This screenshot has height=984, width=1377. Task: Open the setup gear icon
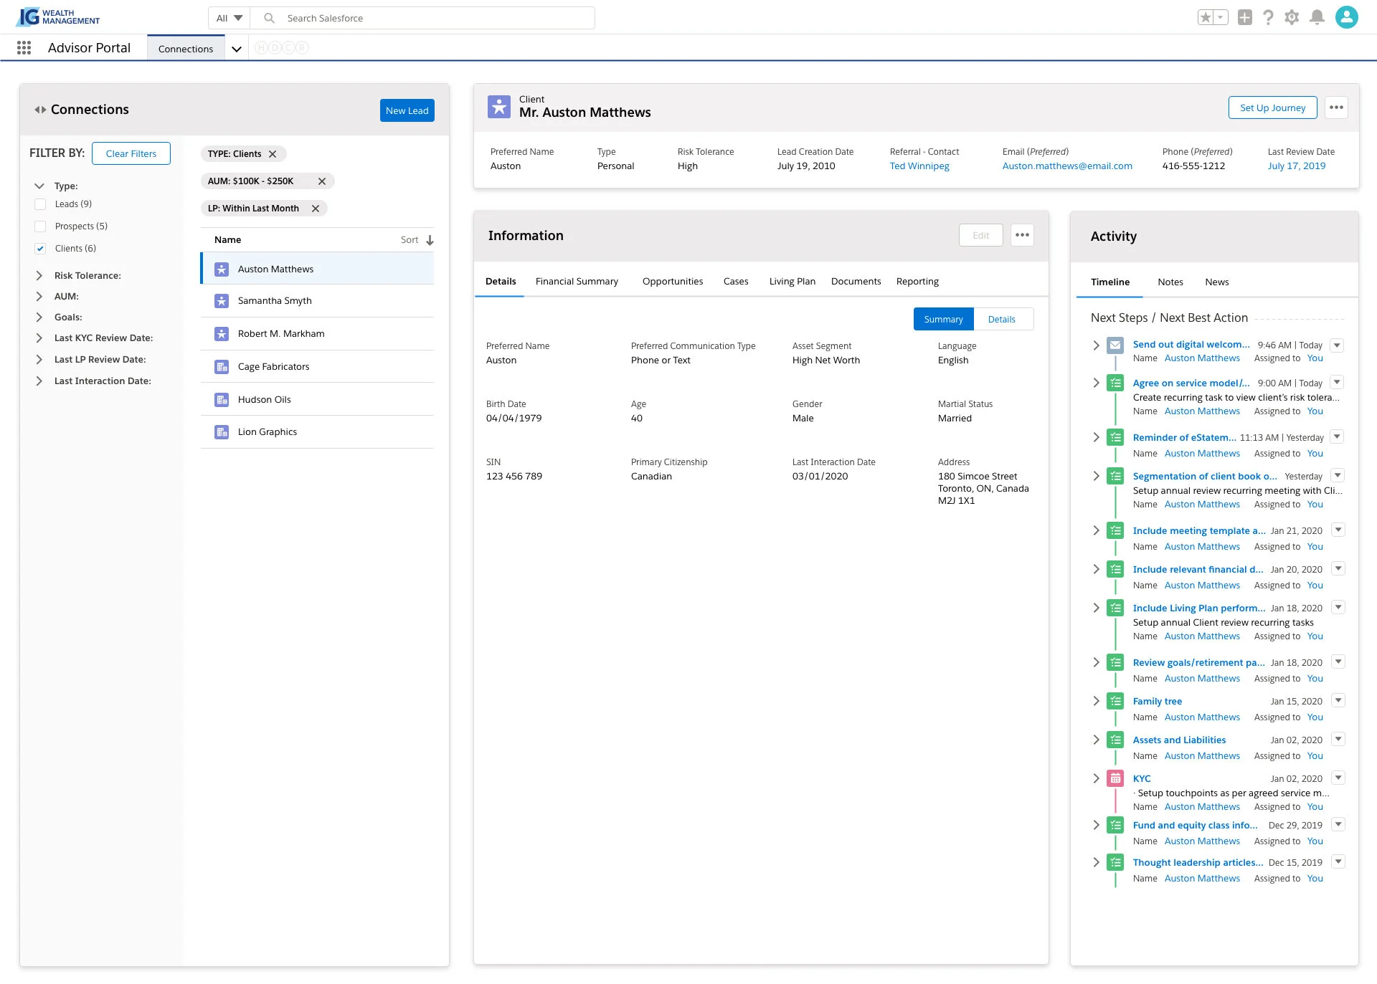click(1292, 17)
